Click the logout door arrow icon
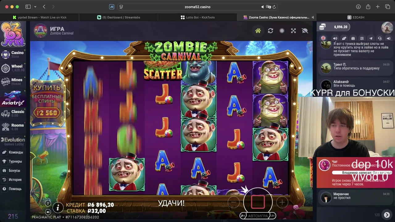The image size is (395, 222). [x=389, y=38]
